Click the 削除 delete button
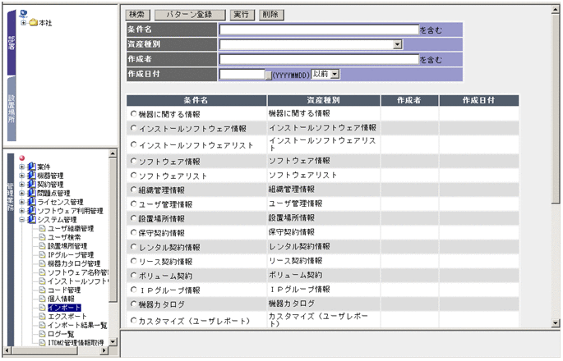This screenshot has width=563, height=361. tap(271, 15)
